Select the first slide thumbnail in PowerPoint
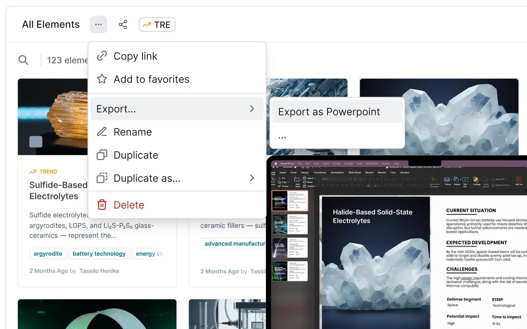Image resolution: width=527 pixels, height=329 pixels. 290,201
